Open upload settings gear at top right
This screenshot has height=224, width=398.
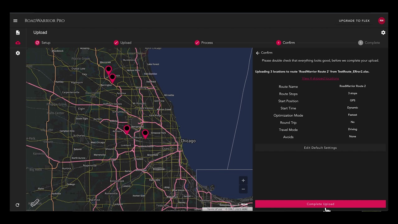coord(383,32)
